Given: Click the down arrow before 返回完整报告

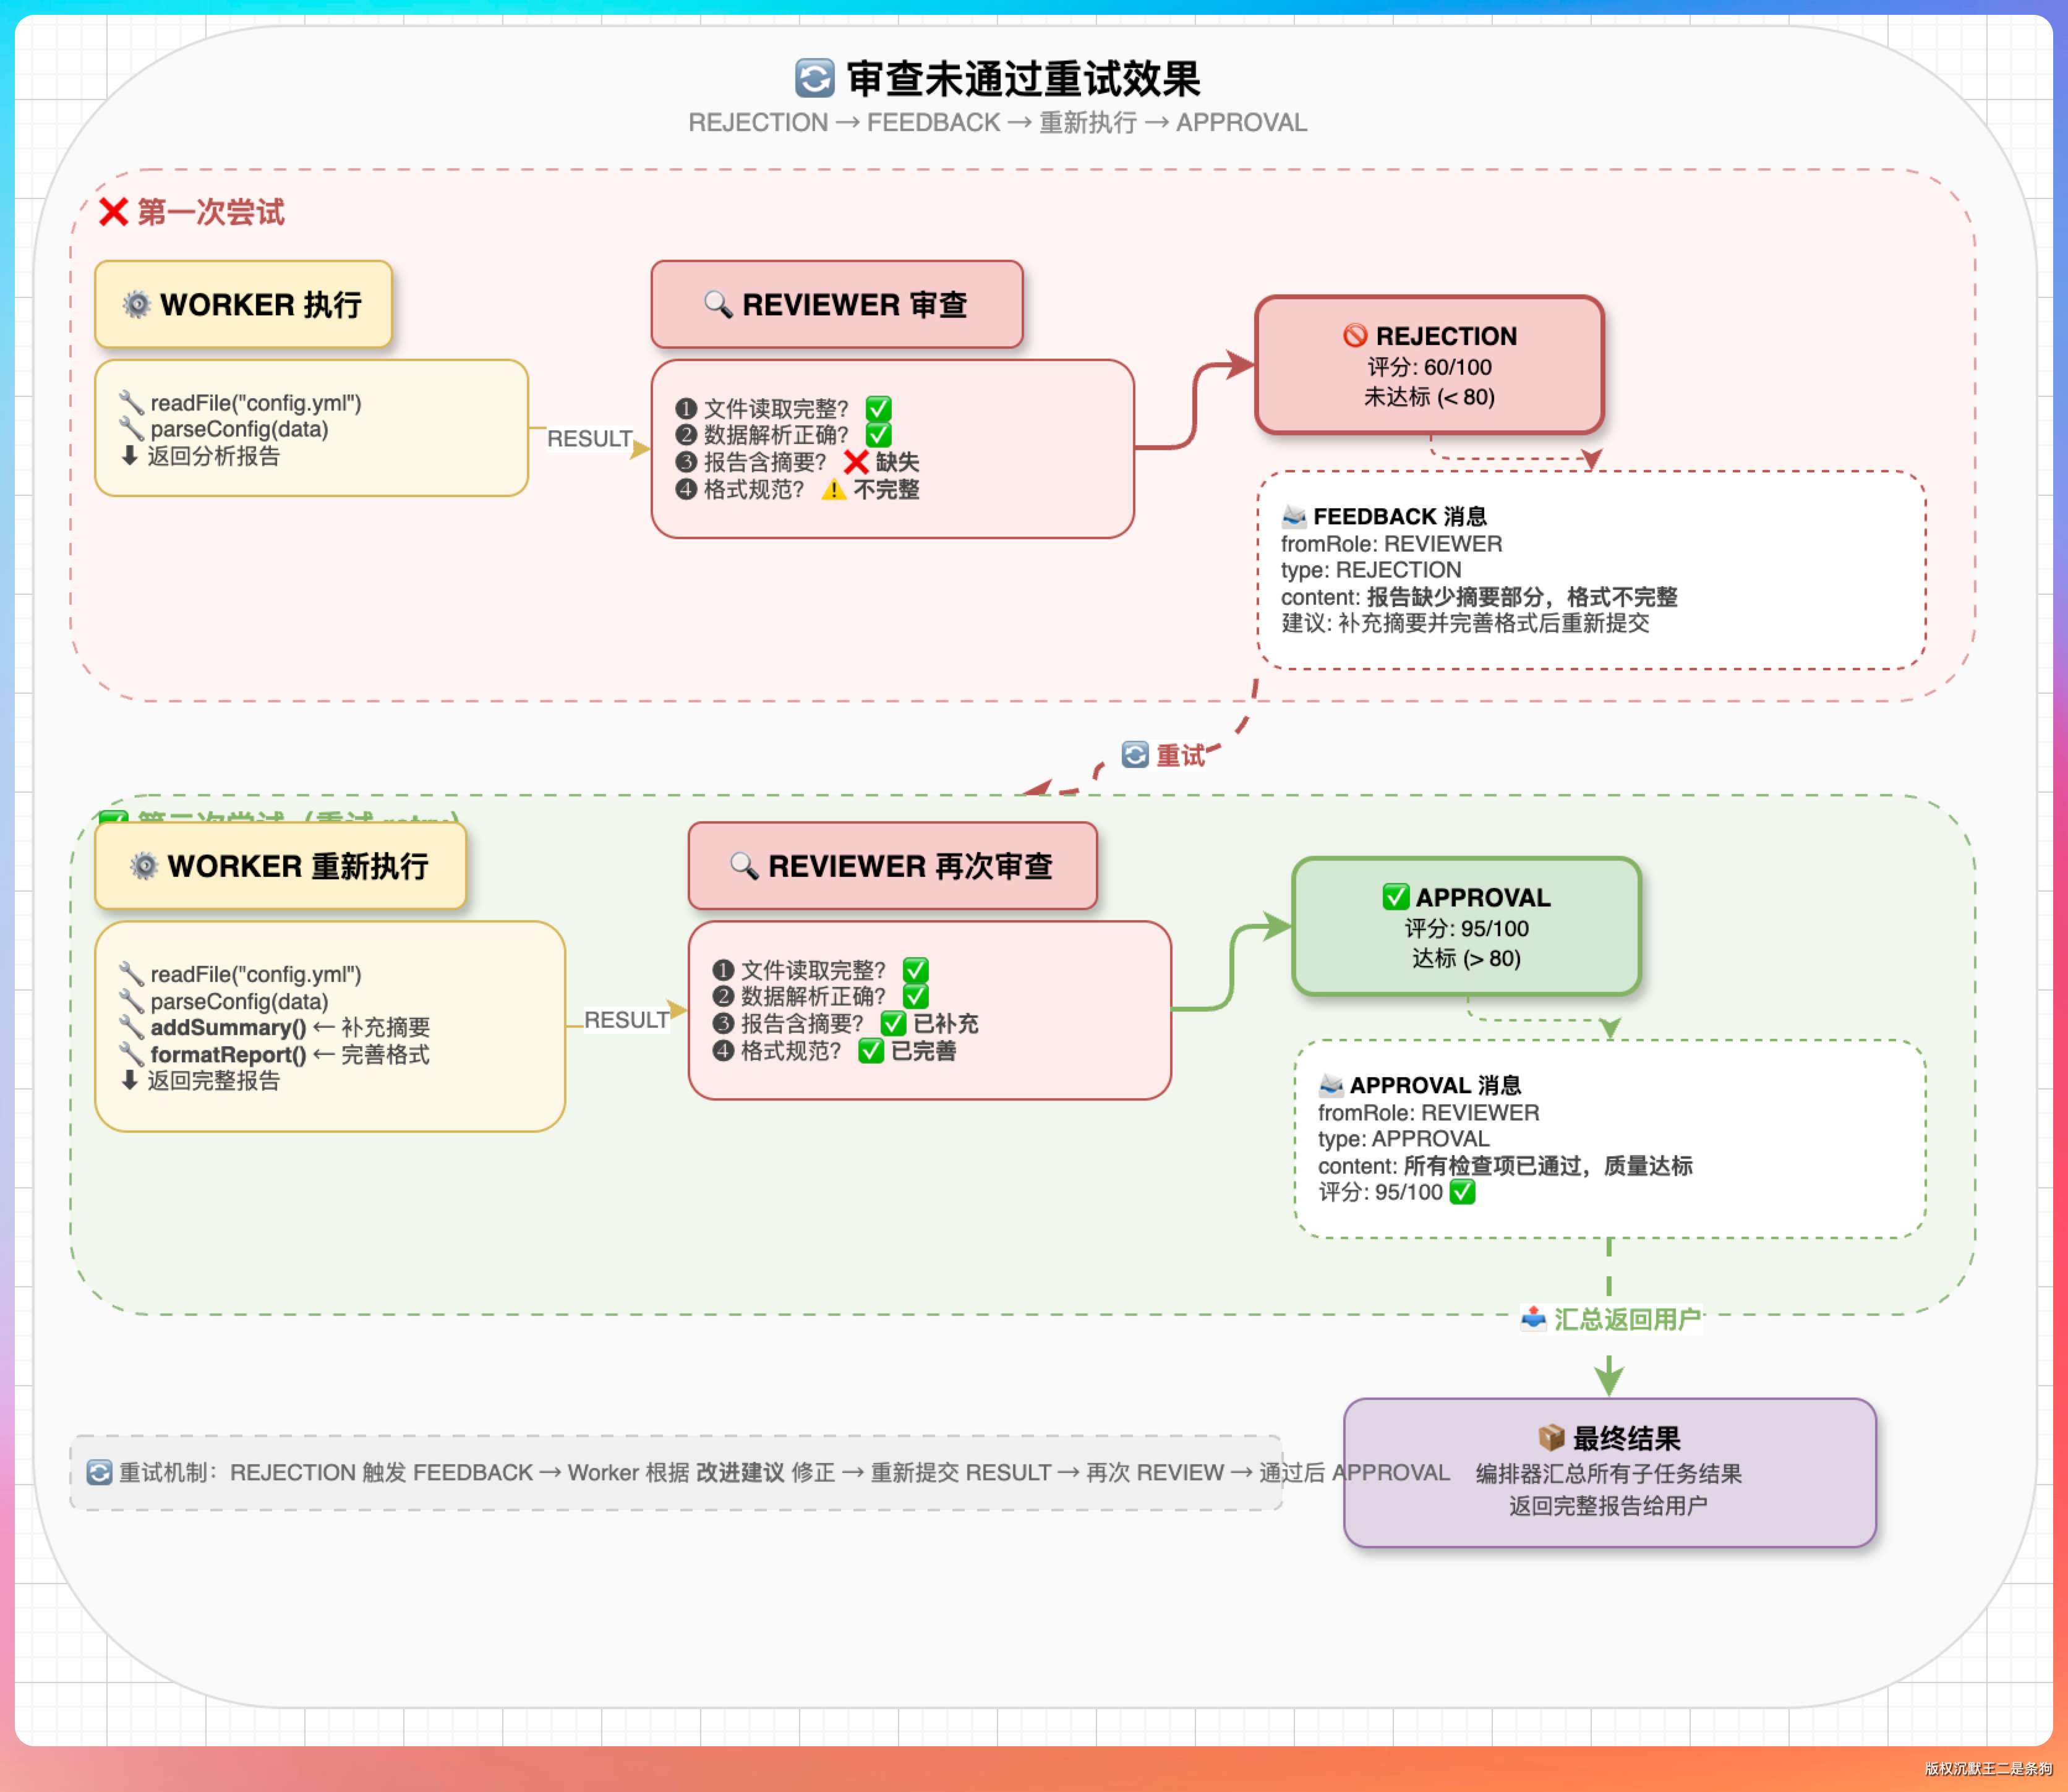Looking at the screenshot, I should tap(129, 1080).
